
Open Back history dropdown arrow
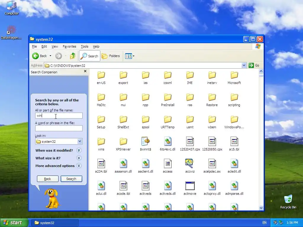(50, 56)
